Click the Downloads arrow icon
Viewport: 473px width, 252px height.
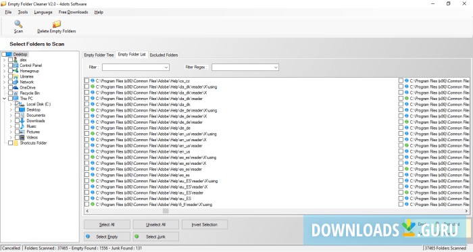[x=22, y=120]
